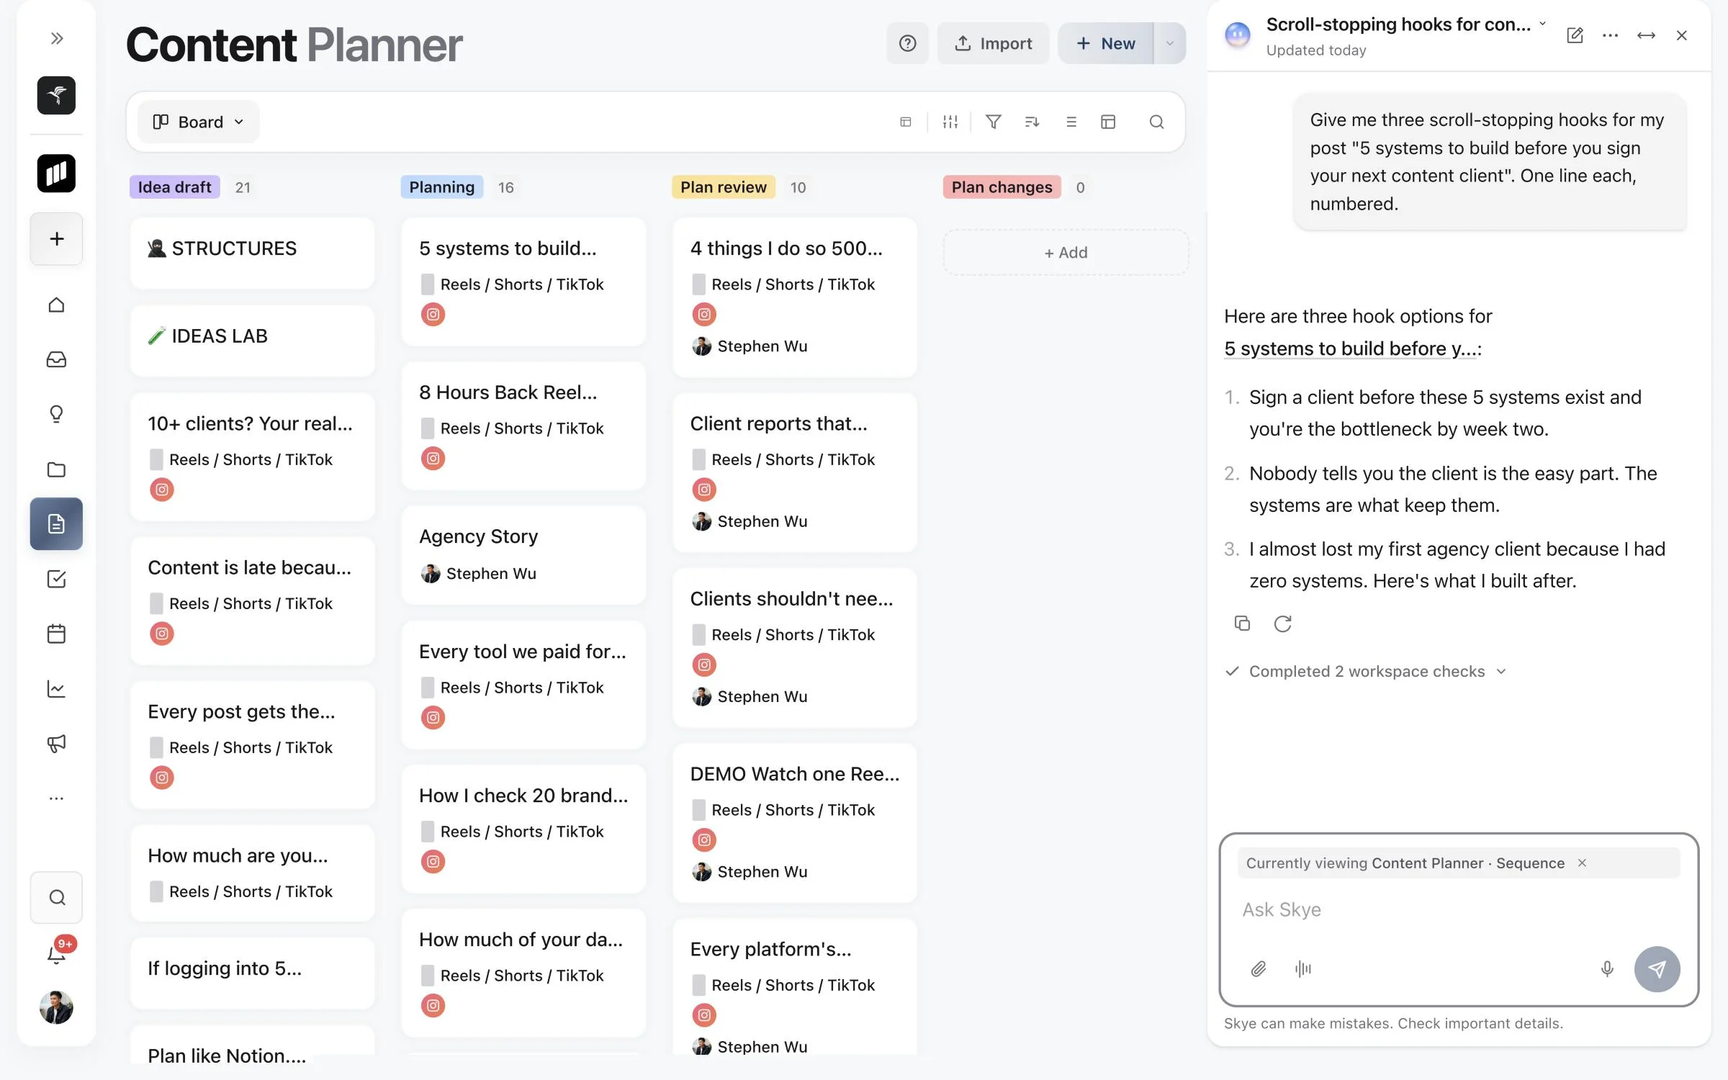
Task: Open the analytics chart icon in sidebar
Action: [56, 689]
